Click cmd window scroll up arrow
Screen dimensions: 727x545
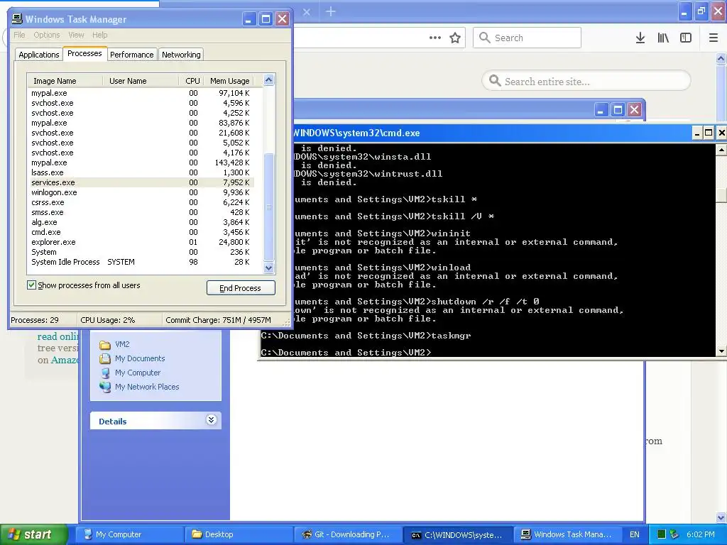coord(721,150)
